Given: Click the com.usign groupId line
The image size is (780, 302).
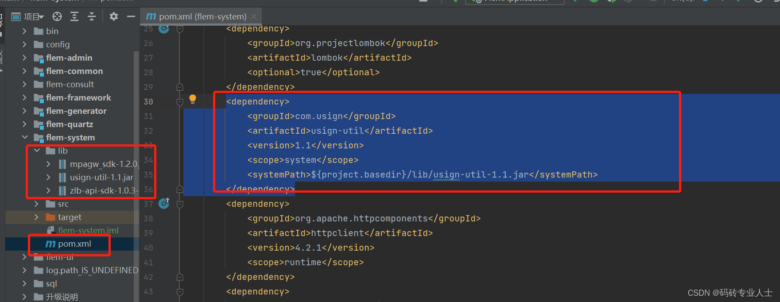Looking at the screenshot, I should click(322, 116).
